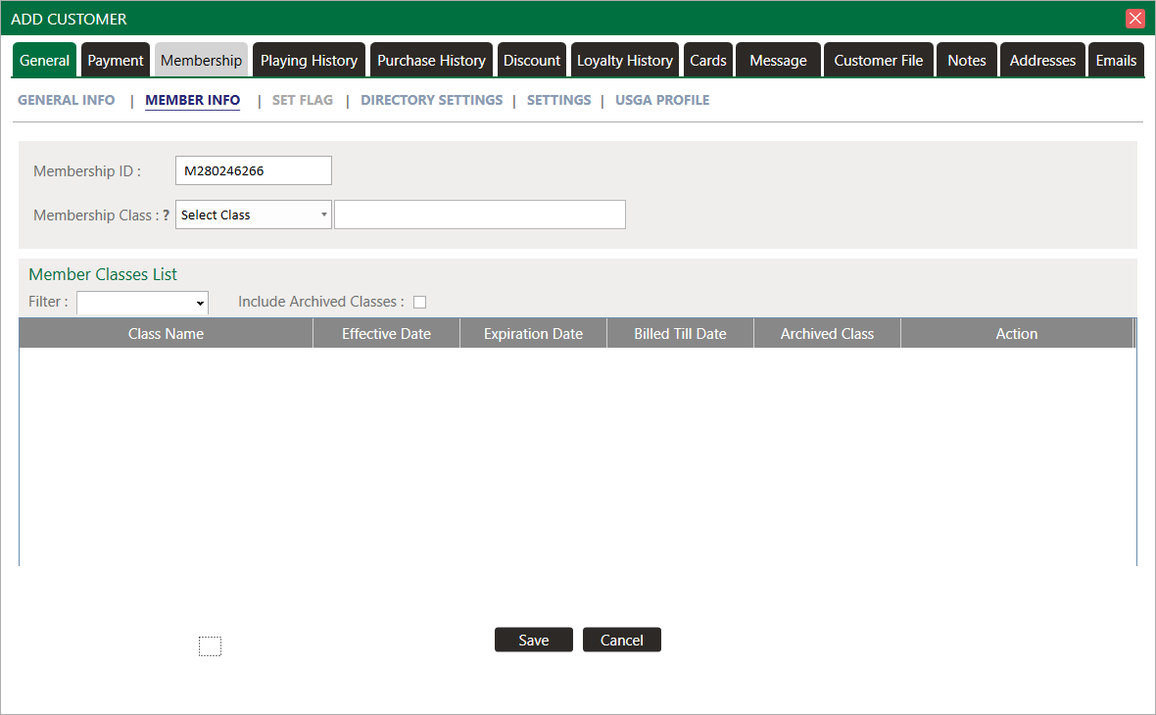Click the Class Name column header

click(x=166, y=334)
